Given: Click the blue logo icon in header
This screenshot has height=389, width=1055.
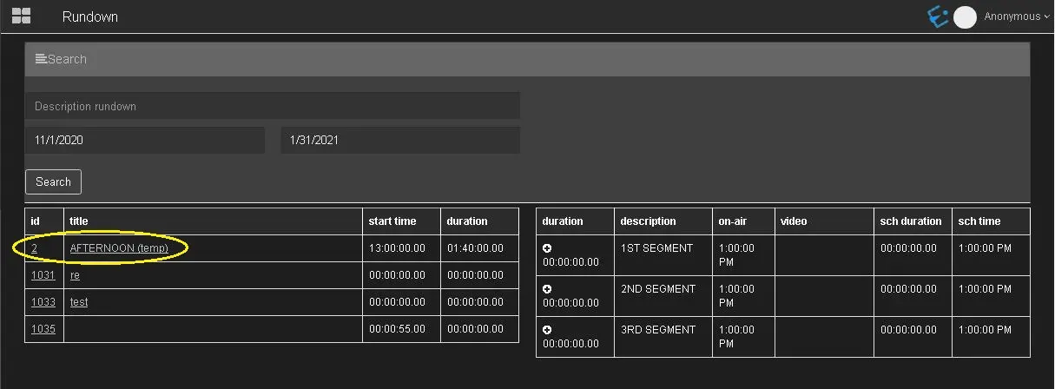Looking at the screenshot, I should pos(938,16).
